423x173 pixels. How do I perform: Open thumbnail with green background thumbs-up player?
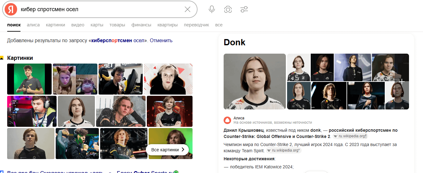[x=29, y=79]
